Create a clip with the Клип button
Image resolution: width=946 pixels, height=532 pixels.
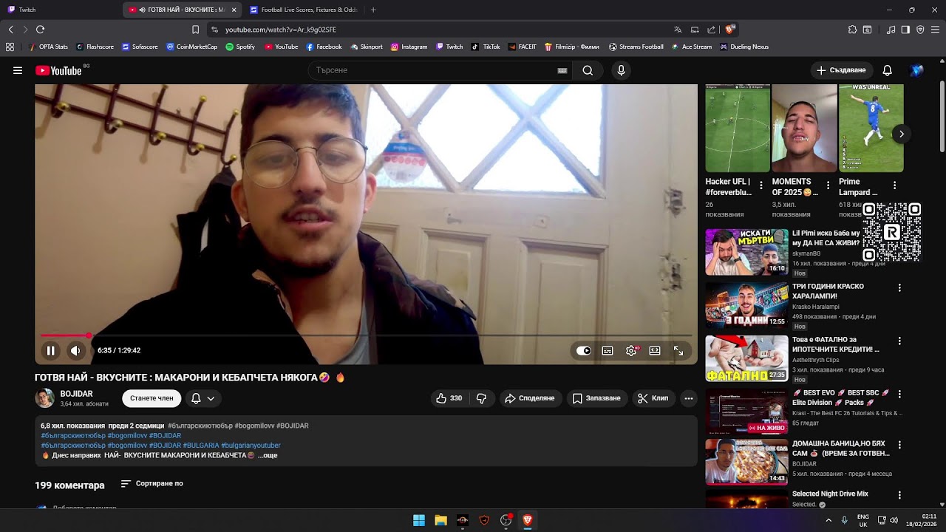click(653, 398)
